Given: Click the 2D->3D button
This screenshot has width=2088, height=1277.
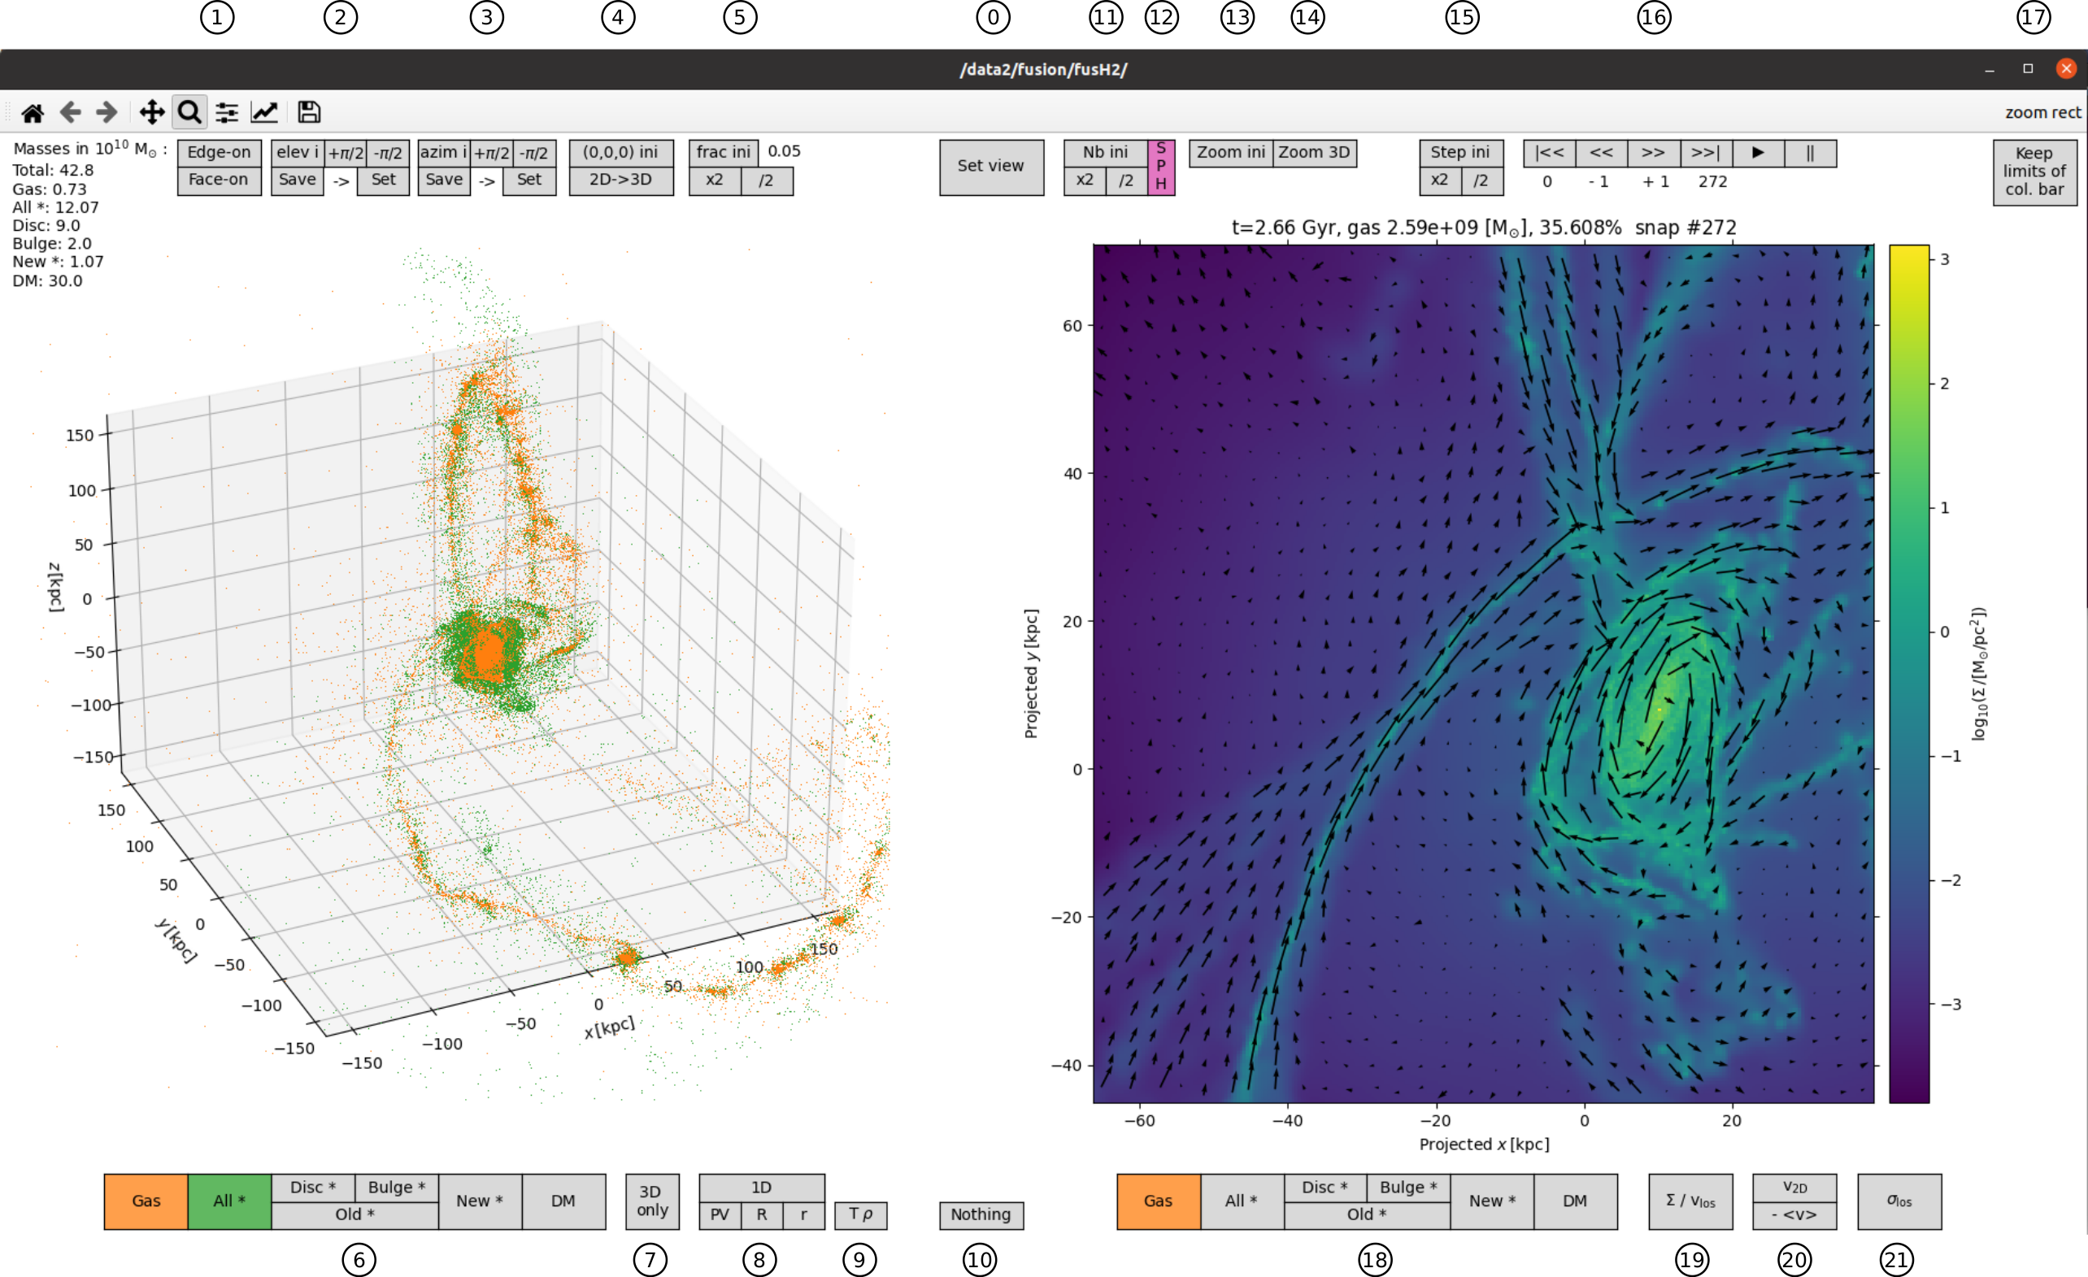Looking at the screenshot, I should (x=621, y=180).
